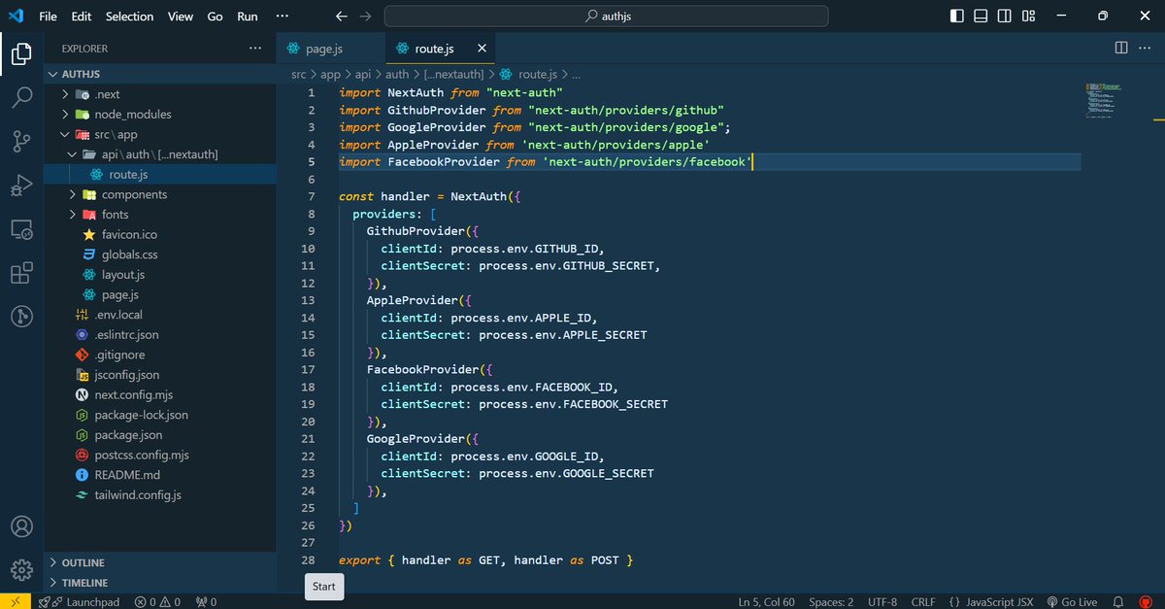Start Go Live server
Screen dimensions: 1165x609
(1071, 601)
